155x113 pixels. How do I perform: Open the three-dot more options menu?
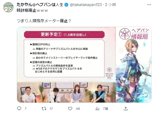click(149, 5)
